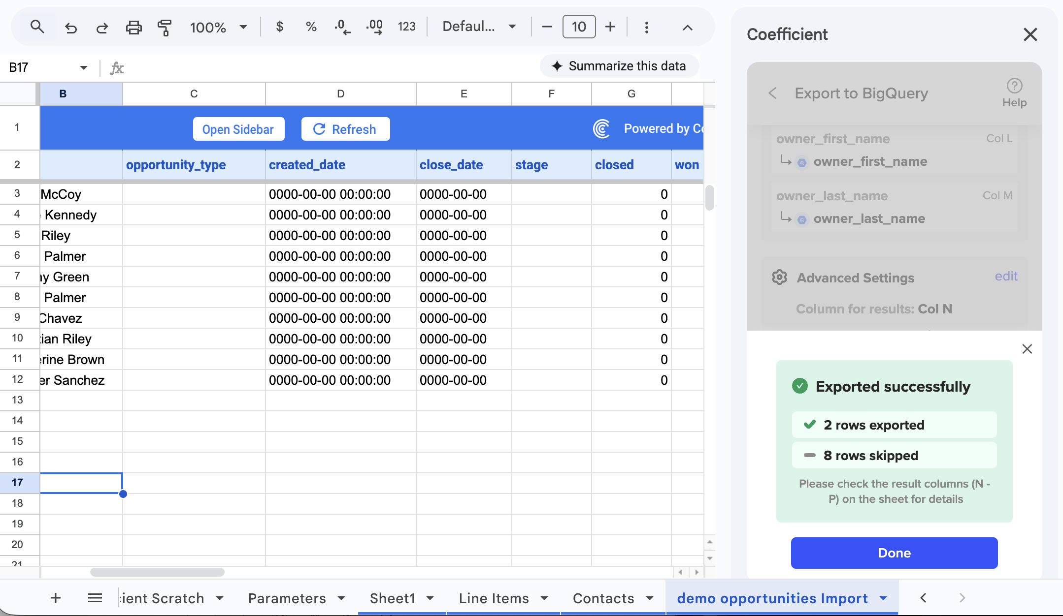Viewport: 1063px width, 616px height.
Task: Click the increase decimal places icon
Action: (374, 27)
